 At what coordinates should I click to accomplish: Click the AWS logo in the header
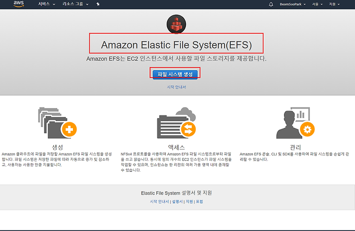tap(19, 4)
